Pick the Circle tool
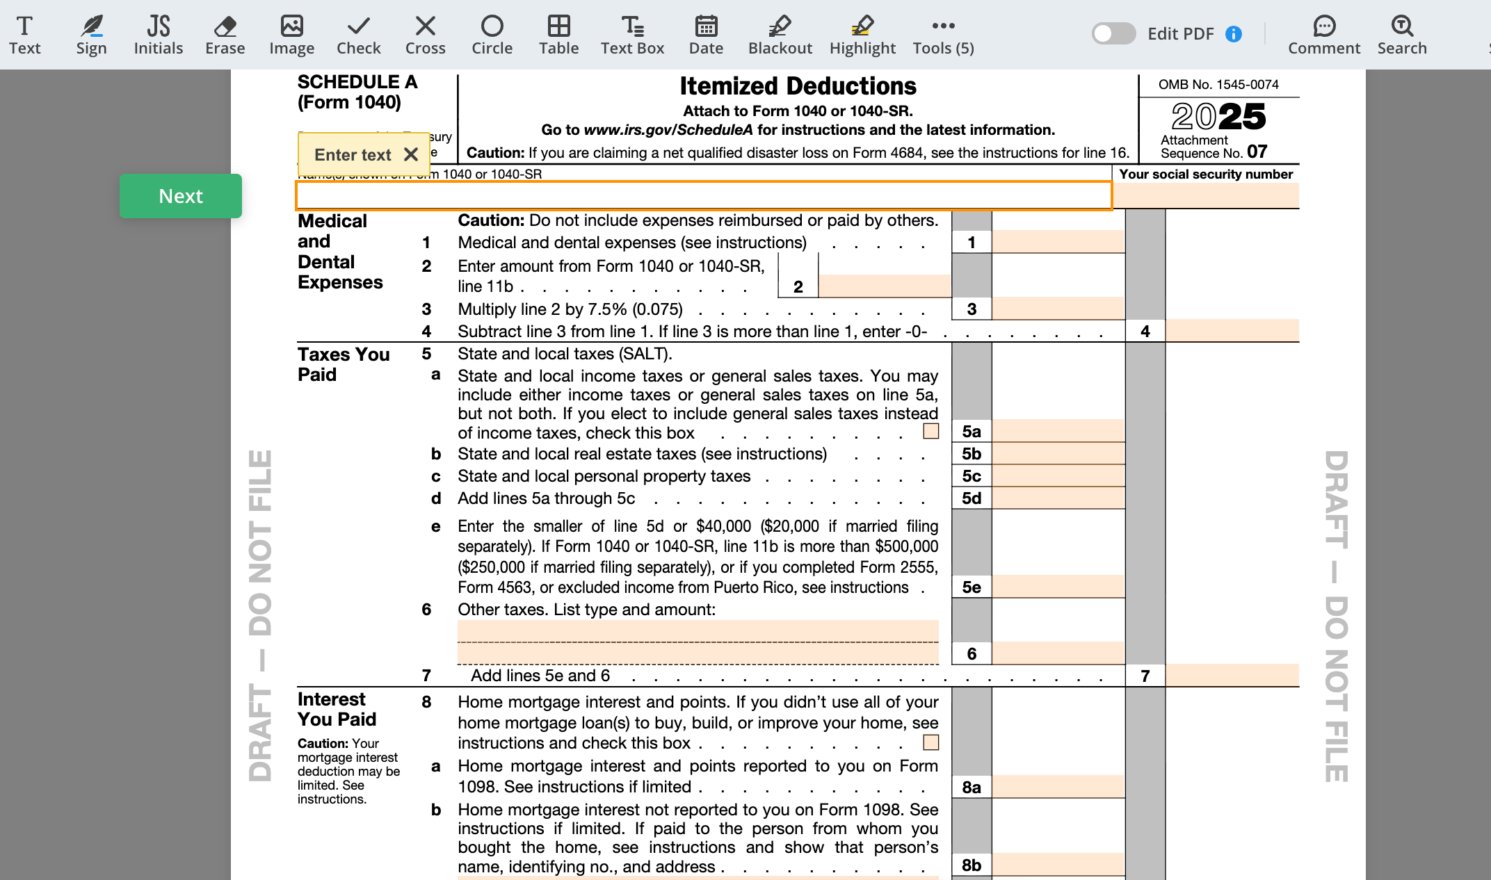Screen dimensions: 1491x880 (492, 35)
